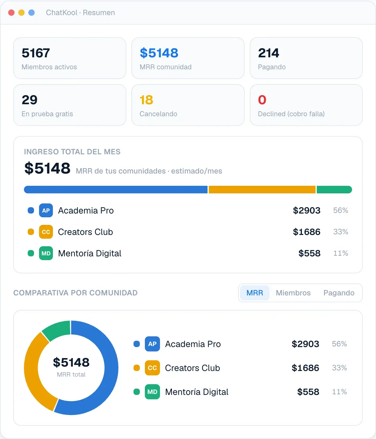This screenshot has width=376, height=439.
Task: Open the 18 Cancelando card
Action: point(188,105)
